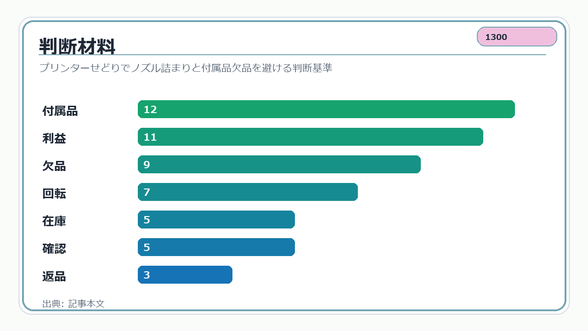Click the 回転 category label

click(54, 194)
